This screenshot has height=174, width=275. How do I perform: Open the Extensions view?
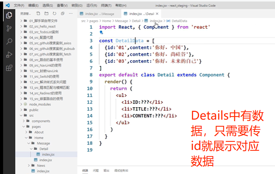tap(9, 68)
